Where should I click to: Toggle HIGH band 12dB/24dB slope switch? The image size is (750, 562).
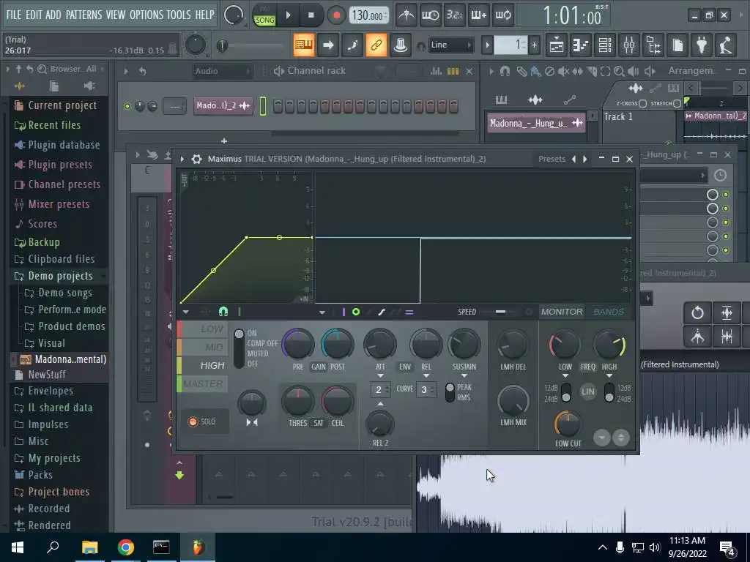point(609,392)
